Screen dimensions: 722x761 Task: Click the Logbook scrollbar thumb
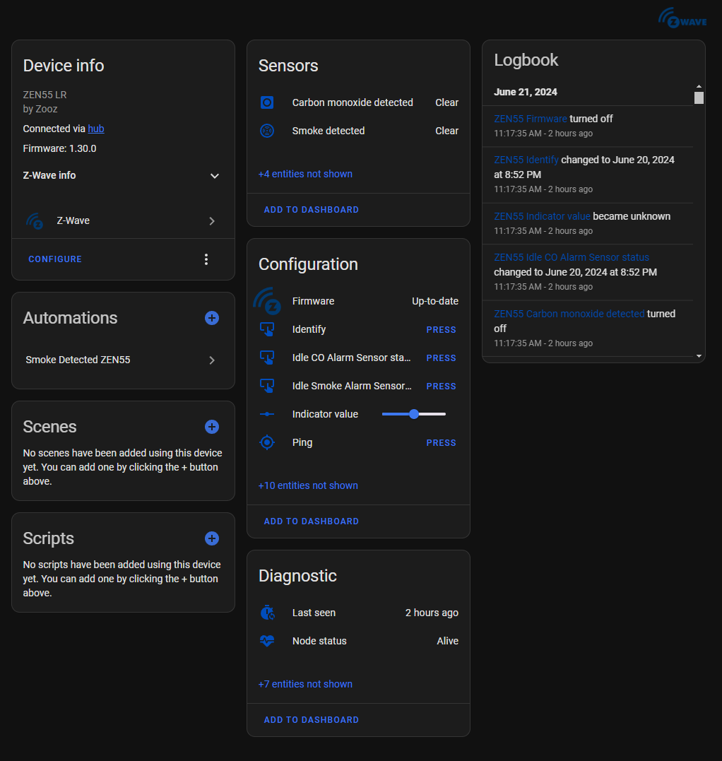[x=699, y=98]
